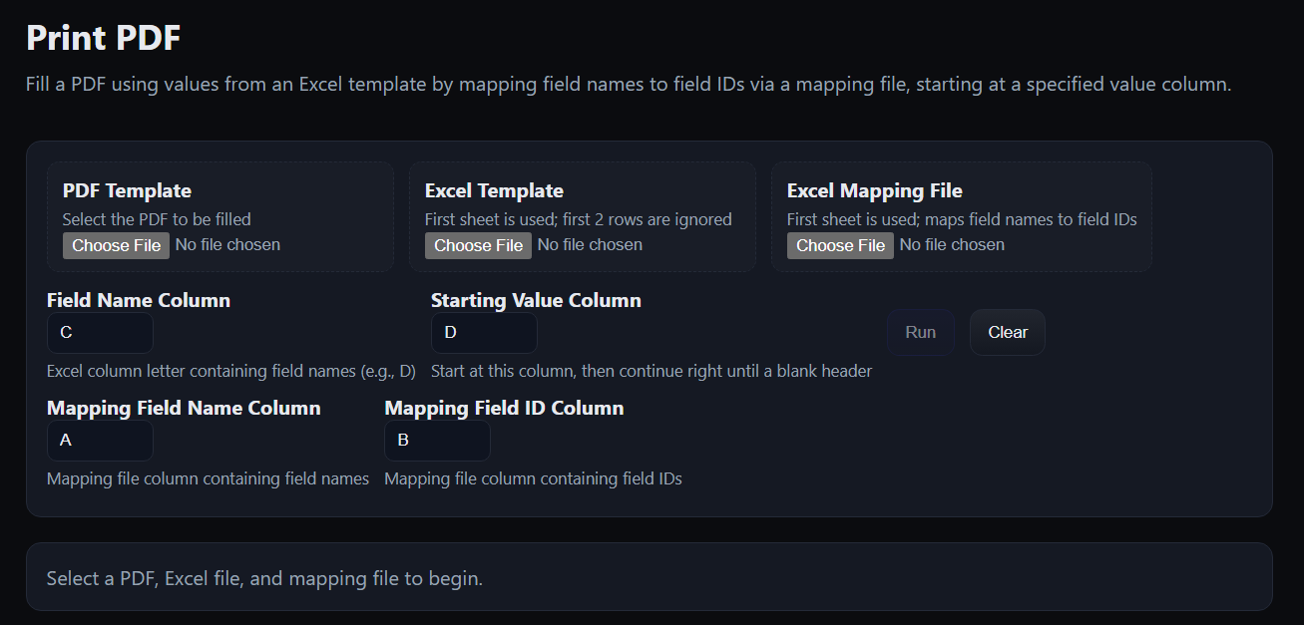Image resolution: width=1304 pixels, height=625 pixels.
Task: Click the PDF Template card title
Action: point(127,190)
